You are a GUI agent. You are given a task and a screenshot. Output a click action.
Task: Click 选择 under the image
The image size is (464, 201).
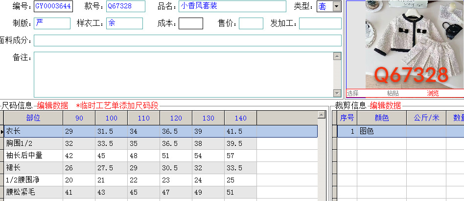click(x=353, y=93)
